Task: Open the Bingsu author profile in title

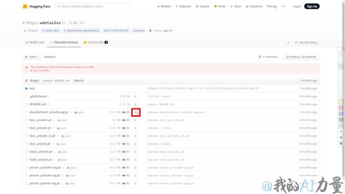Action: pyautogui.click(x=32, y=23)
